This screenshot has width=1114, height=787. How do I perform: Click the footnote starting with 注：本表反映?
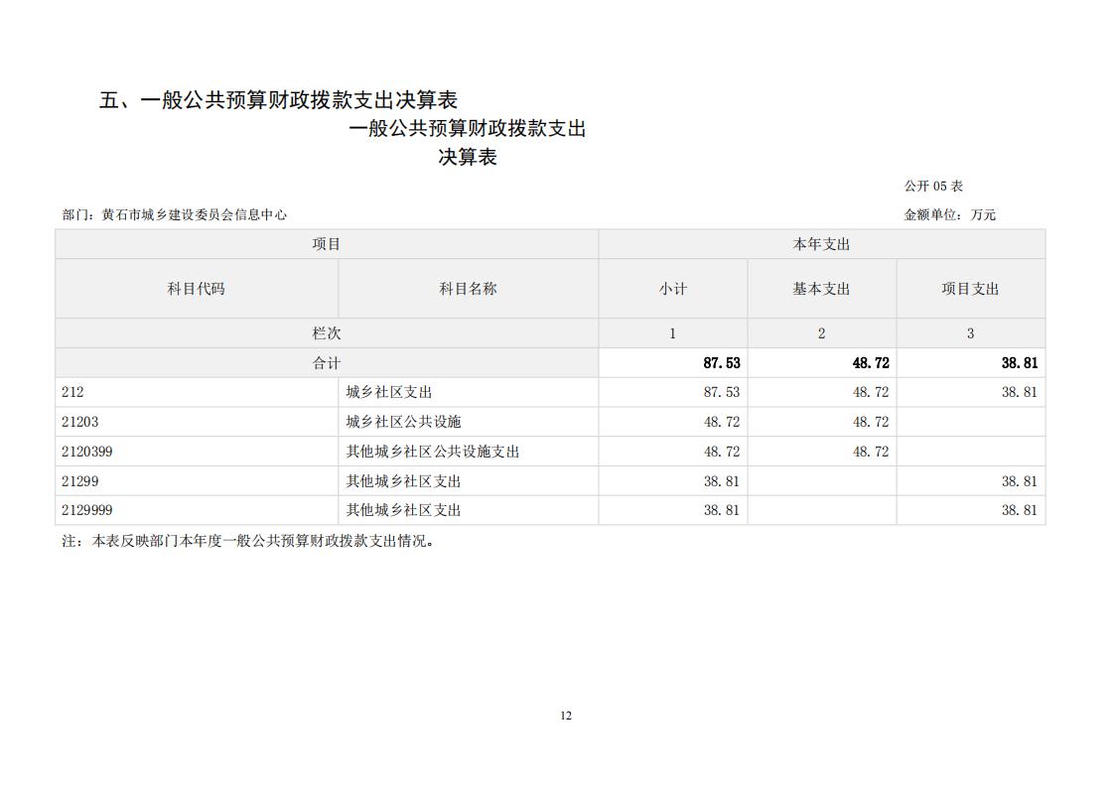[248, 541]
